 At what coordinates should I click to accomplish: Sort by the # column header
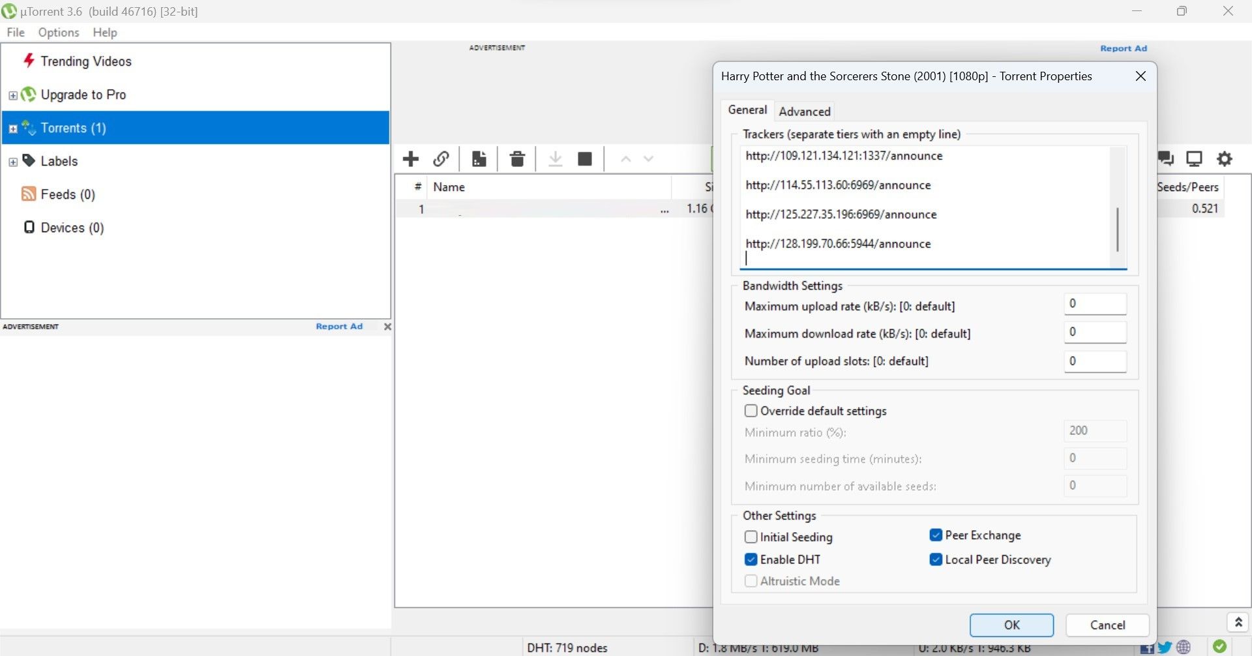tap(418, 186)
